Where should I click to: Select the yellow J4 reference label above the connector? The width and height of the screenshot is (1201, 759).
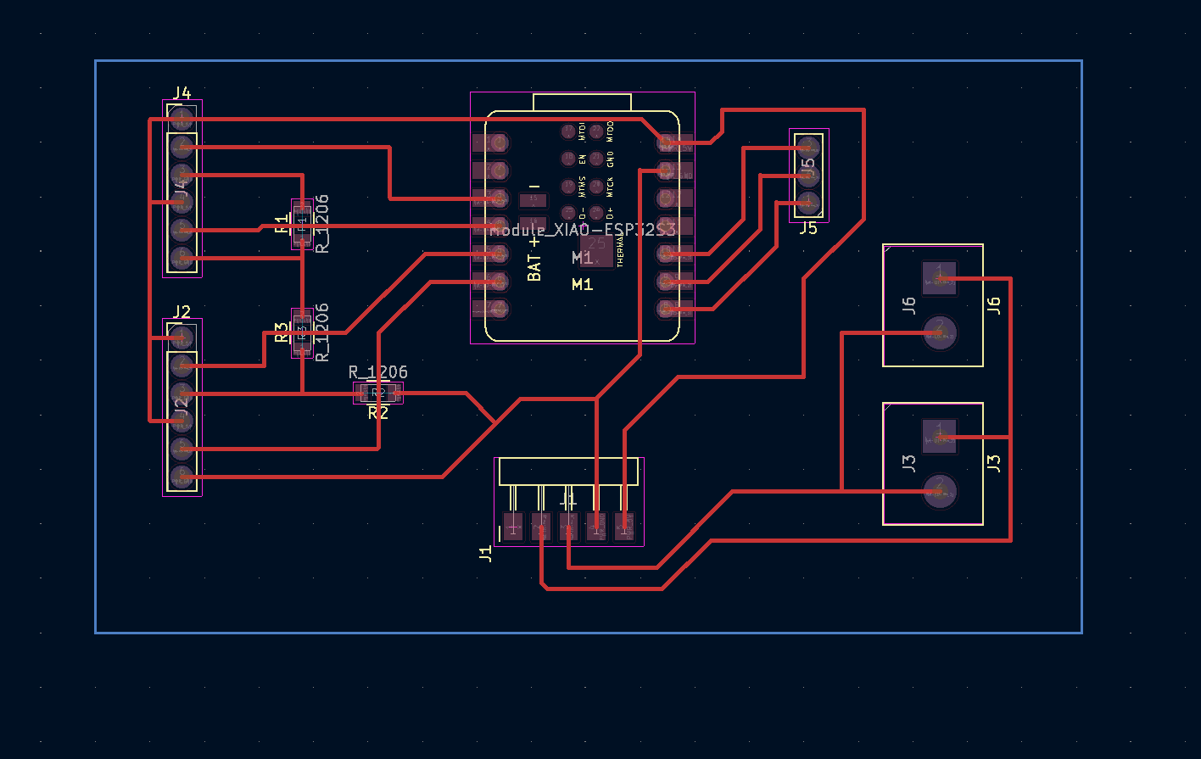(x=182, y=92)
